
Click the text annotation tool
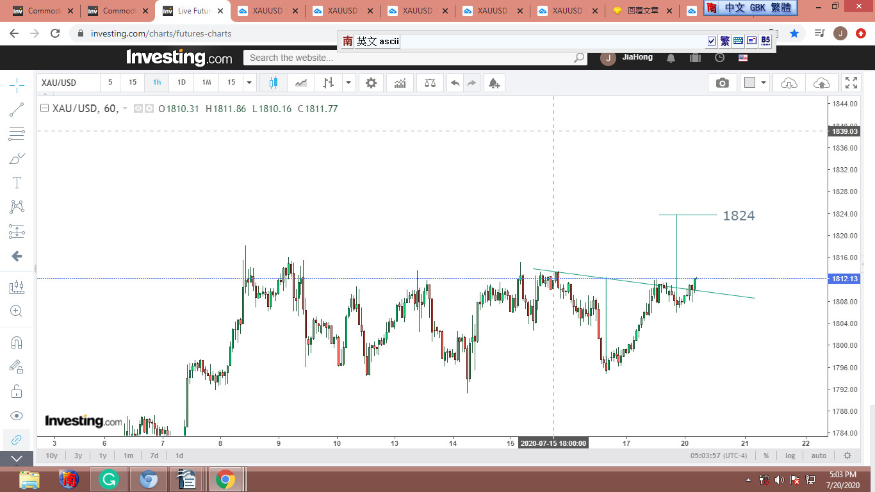click(17, 183)
